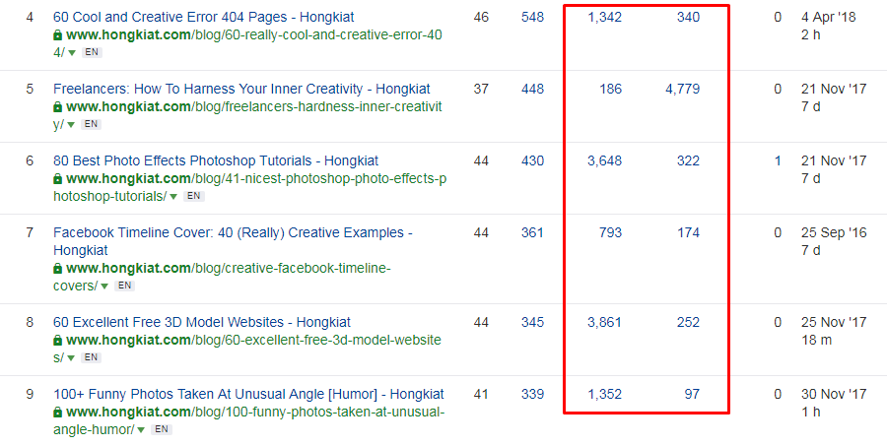Screen dimensions: 887x446
Task: Click value 322 in photoshop tutorials row
Action: click(x=689, y=160)
